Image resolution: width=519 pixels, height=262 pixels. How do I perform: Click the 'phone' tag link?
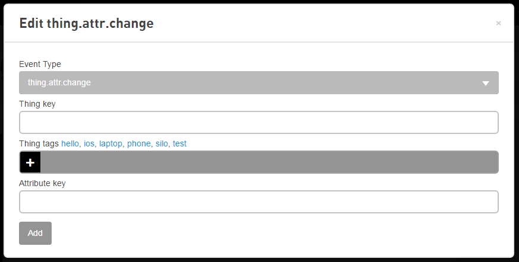coord(139,143)
